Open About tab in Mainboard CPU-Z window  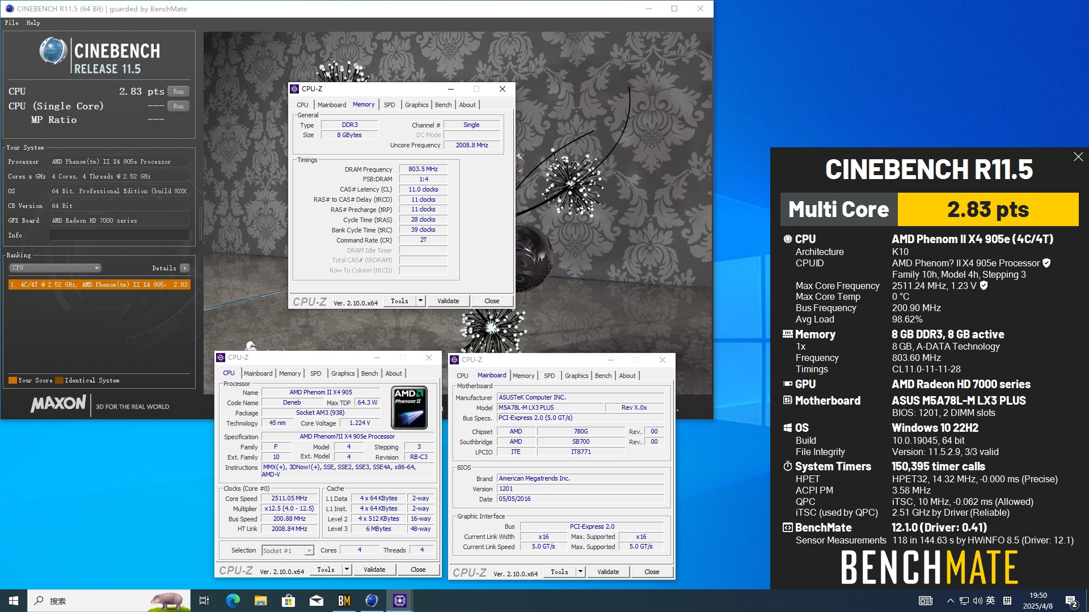pos(627,376)
